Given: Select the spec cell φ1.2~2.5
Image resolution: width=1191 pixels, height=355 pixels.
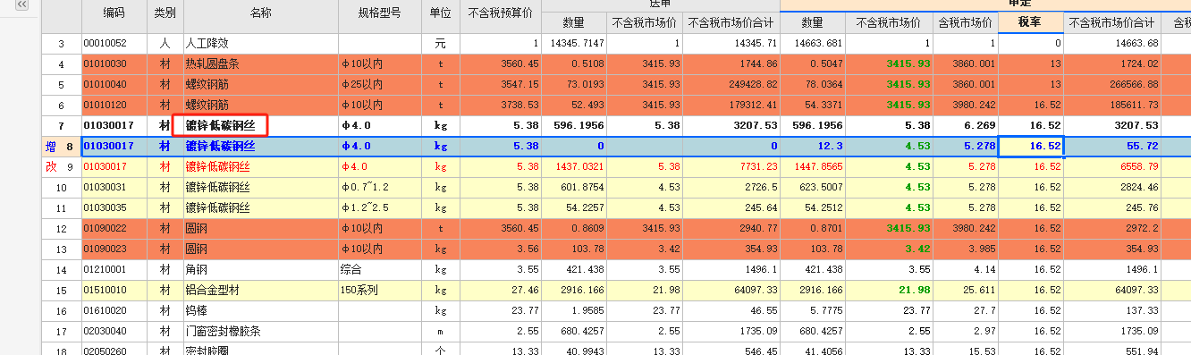Looking at the screenshot, I should pyautogui.click(x=380, y=207).
